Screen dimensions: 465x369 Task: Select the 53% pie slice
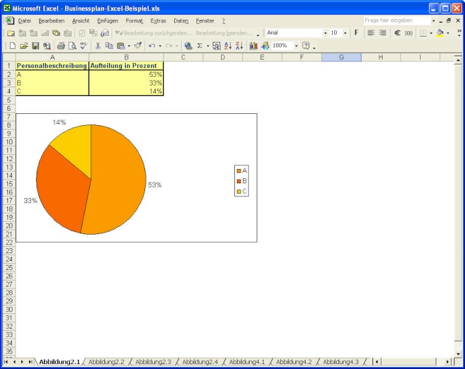point(118,181)
